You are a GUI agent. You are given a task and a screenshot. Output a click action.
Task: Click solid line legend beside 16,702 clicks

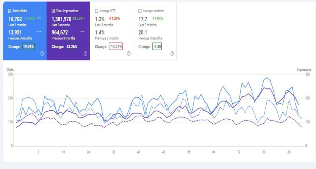[x=39, y=18]
